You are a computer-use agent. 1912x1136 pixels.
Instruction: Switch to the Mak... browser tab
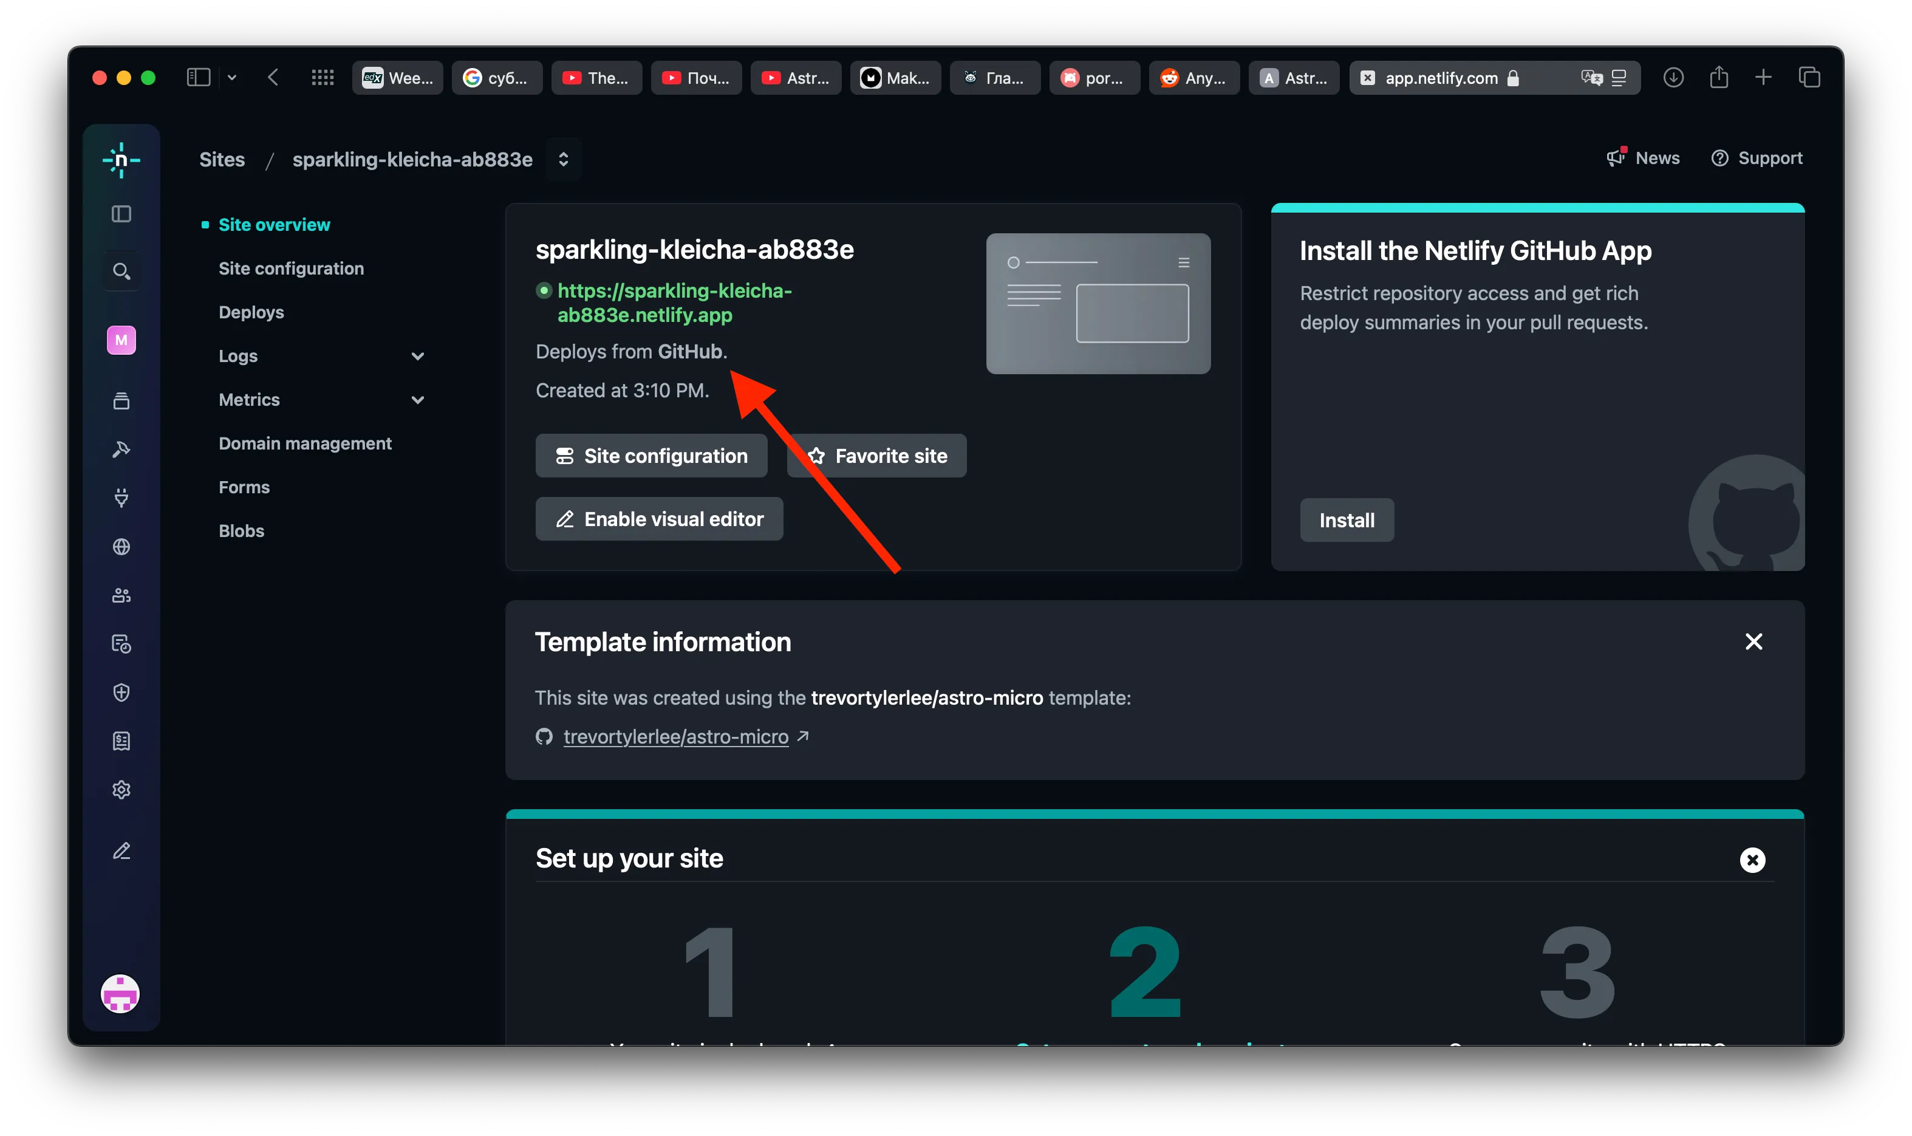(895, 77)
